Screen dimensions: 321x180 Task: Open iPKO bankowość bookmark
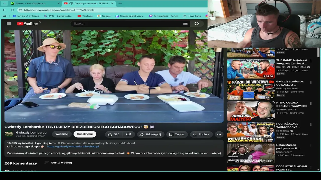tap(58, 16)
